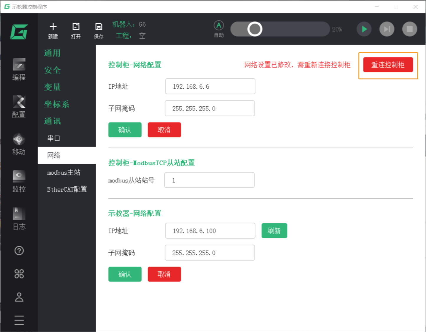Refresh the 示教器 IP address with 刷新

pyautogui.click(x=274, y=231)
